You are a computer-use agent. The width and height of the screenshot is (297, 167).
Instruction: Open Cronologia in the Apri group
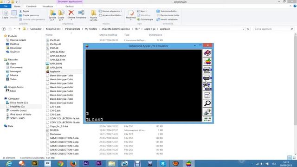(145, 19)
